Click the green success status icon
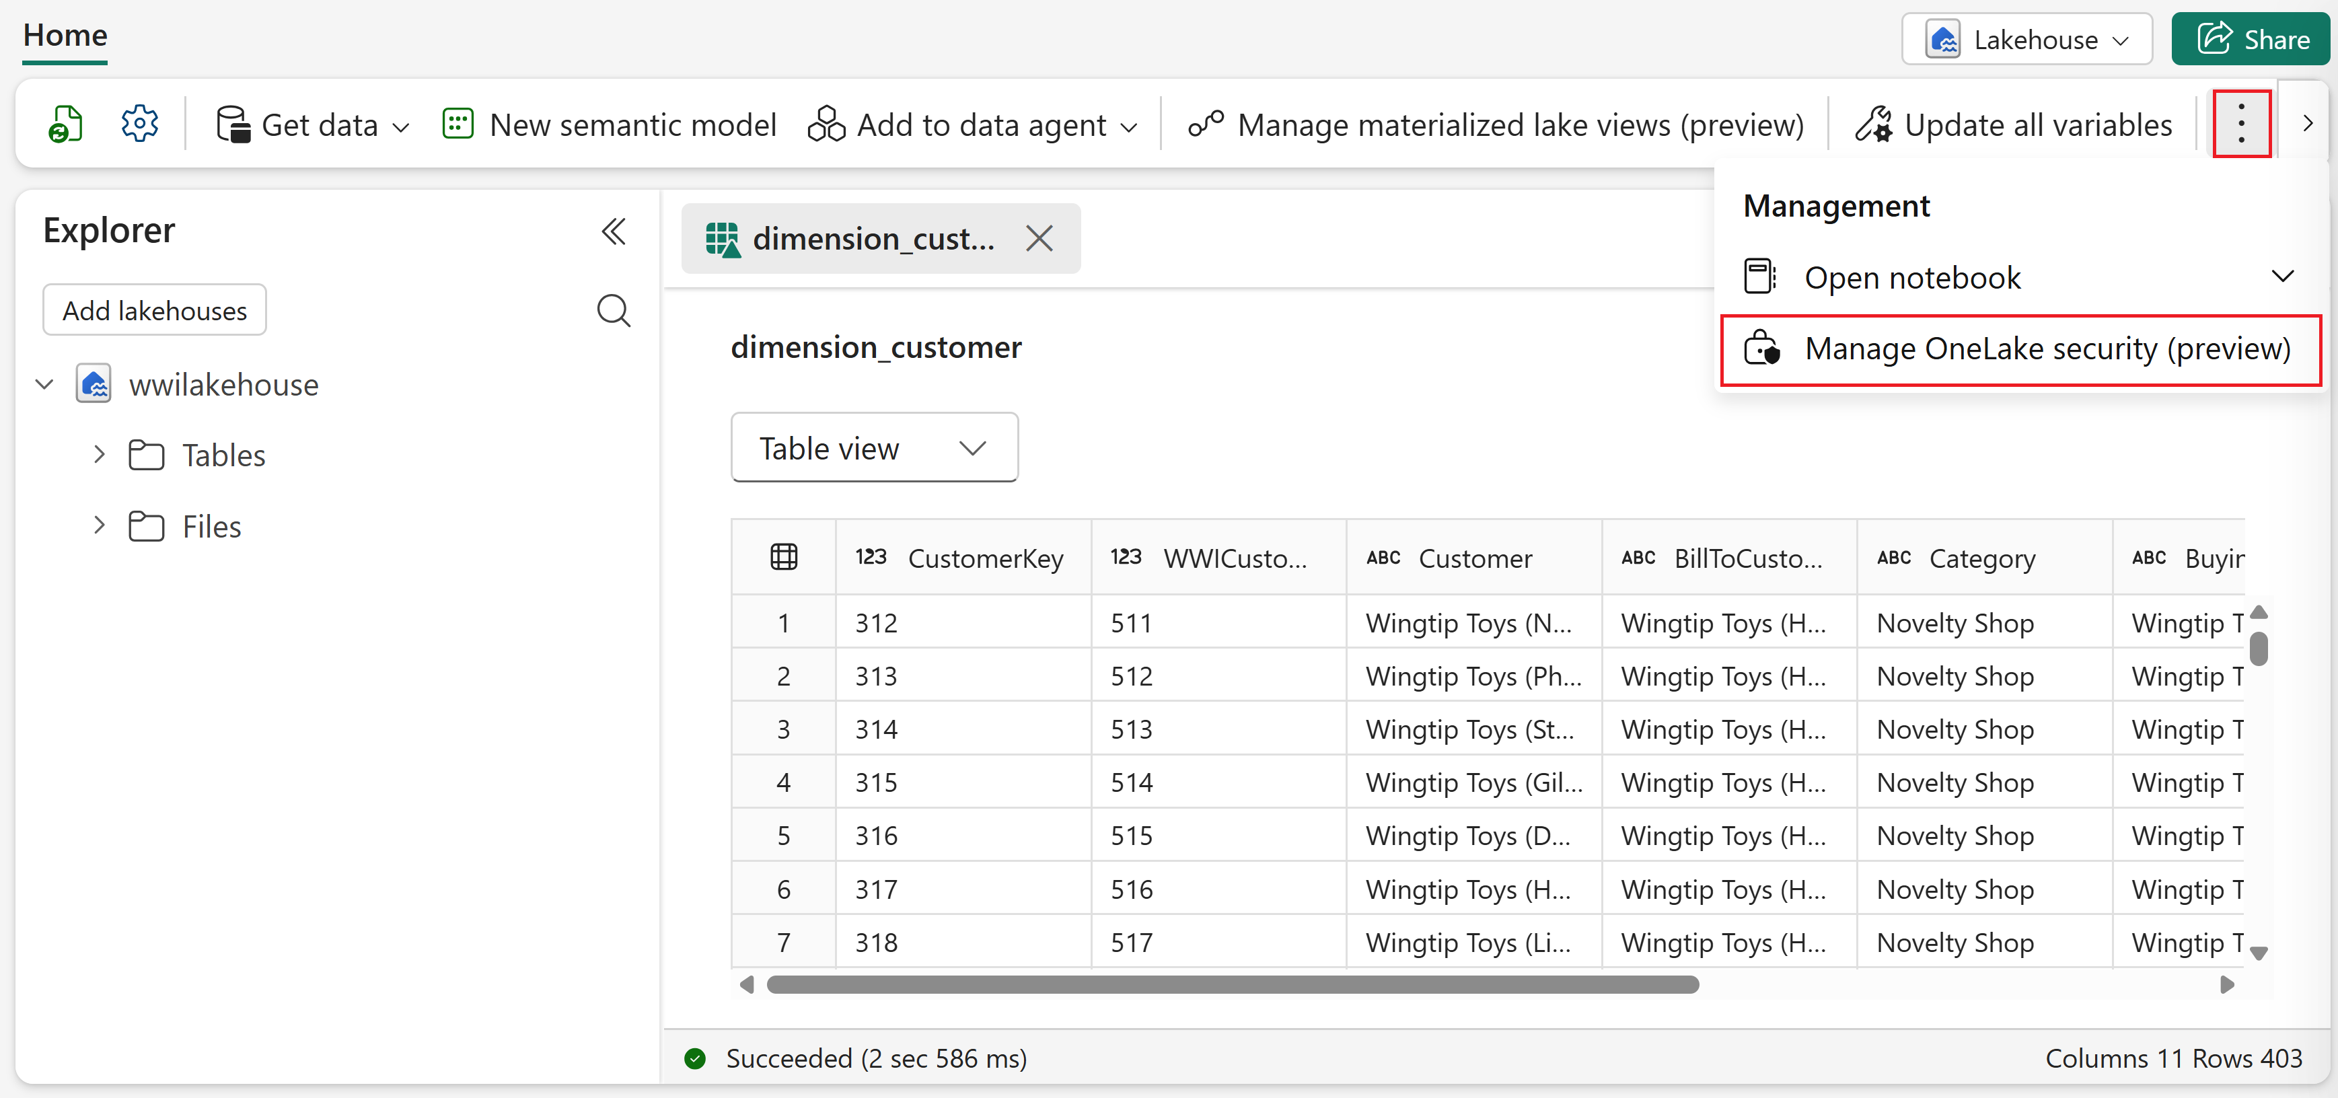 694,1058
